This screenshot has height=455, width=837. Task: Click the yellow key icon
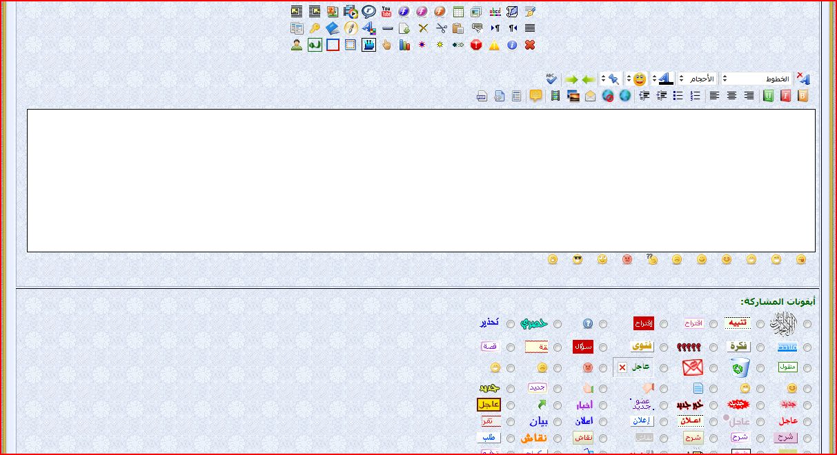315,28
